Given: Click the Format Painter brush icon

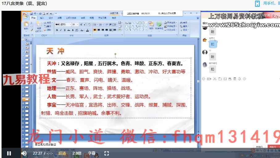Looking at the screenshot, I should click(31, 30).
